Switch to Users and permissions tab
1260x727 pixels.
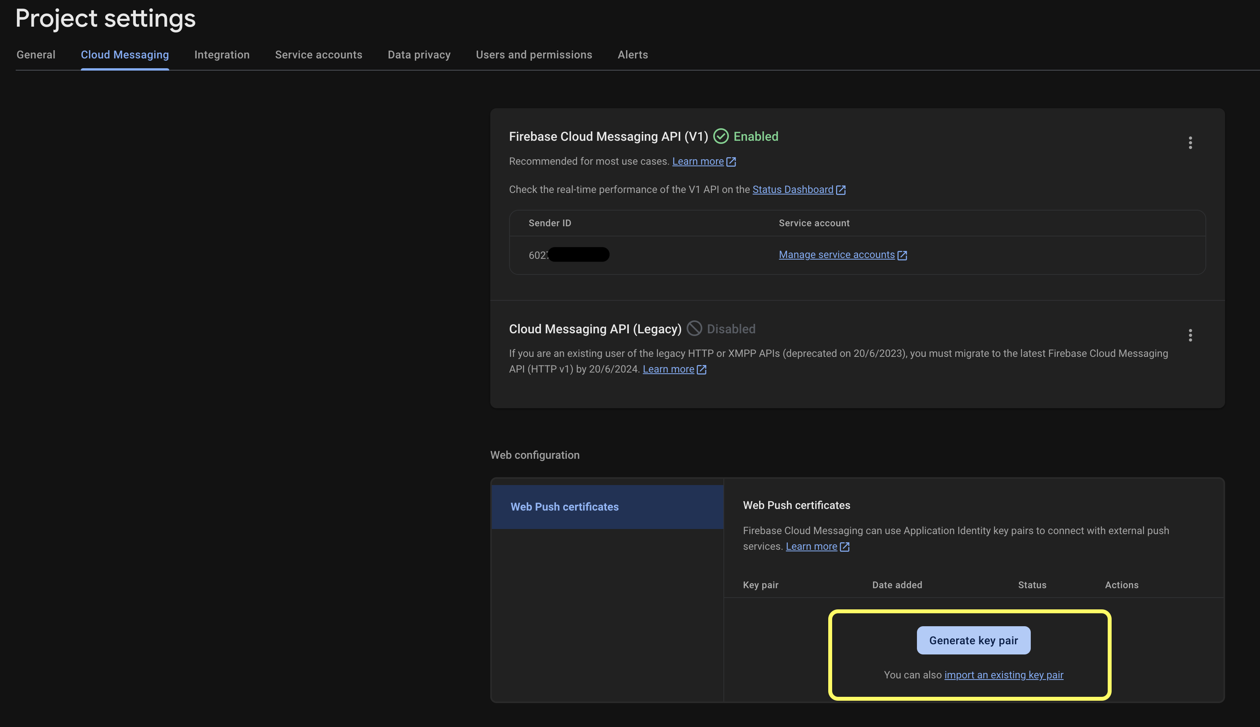(x=534, y=55)
